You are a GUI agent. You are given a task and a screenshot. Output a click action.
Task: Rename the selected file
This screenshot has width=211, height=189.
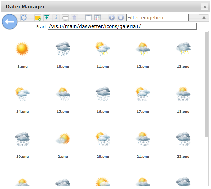pyautogui.click(x=65, y=18)
